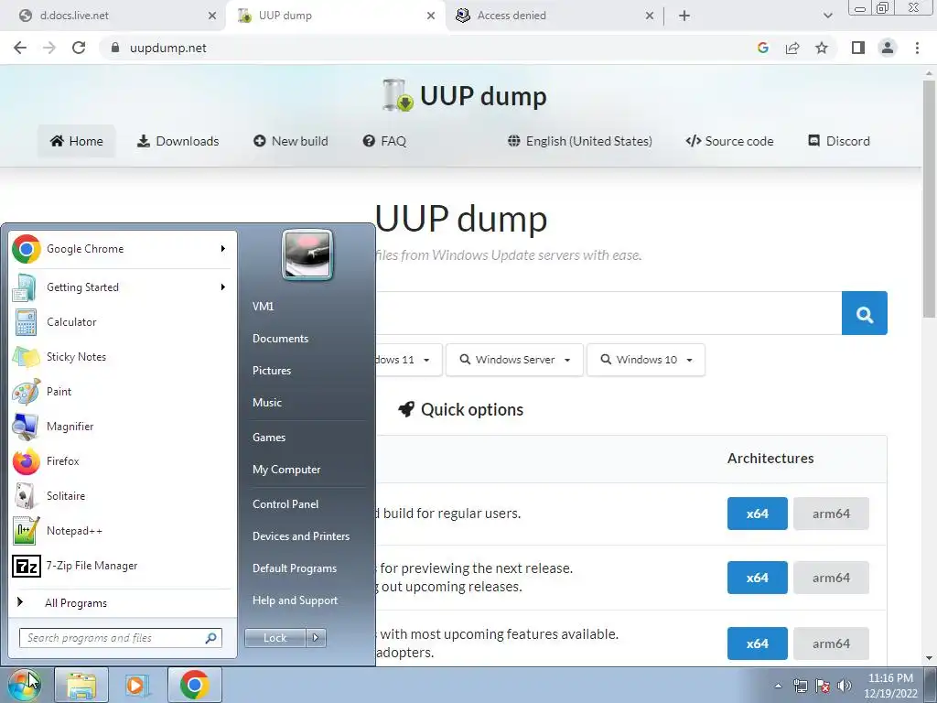Screen dimensions: 937x703
Task: Open Windows 10 dropdown
Action: 646,360
